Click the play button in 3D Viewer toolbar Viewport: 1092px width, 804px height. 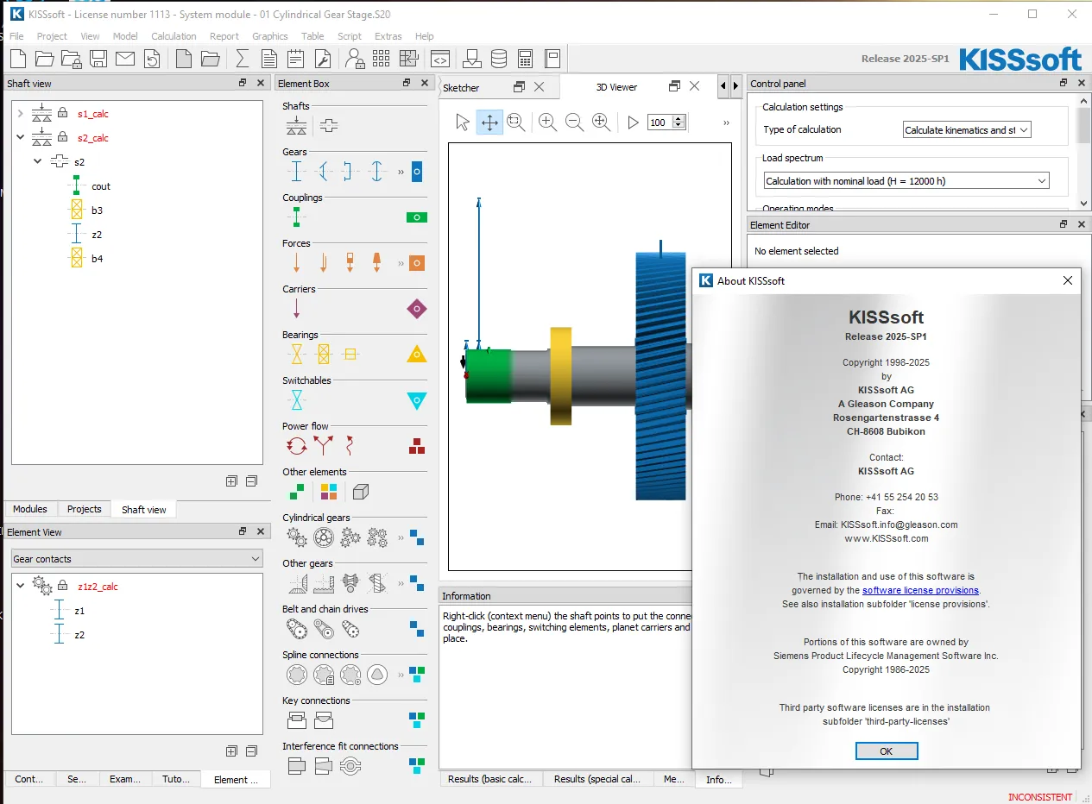pos(633,122)
